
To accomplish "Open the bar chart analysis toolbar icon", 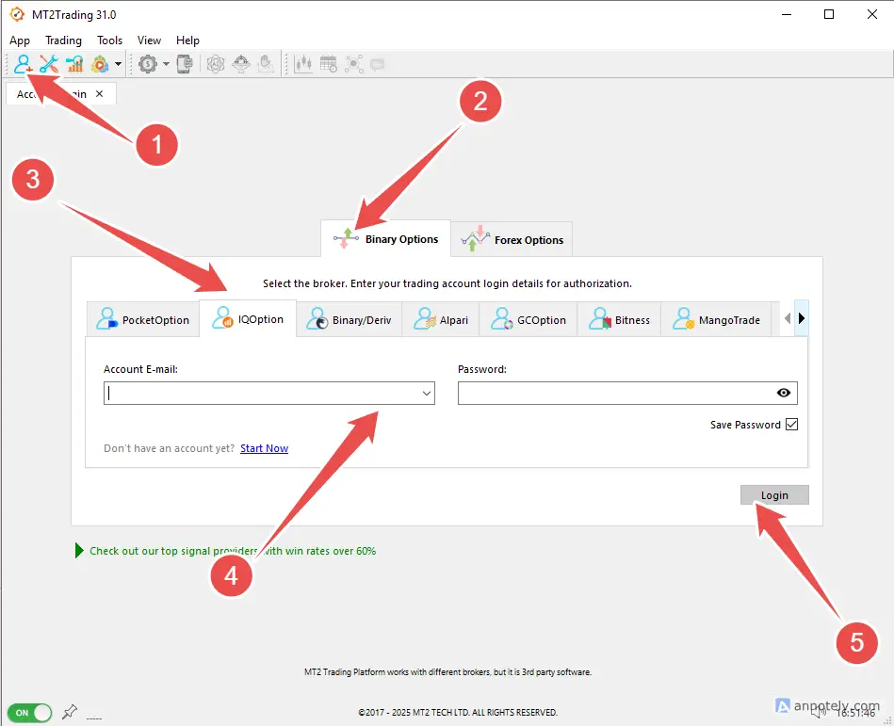I will point(74,64).
